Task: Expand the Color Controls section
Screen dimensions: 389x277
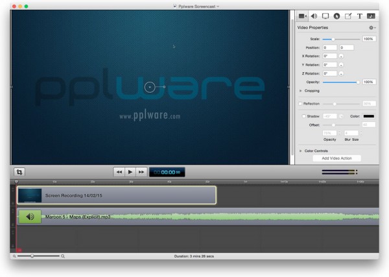Action: pyautogui.click(x=300, y=151)
